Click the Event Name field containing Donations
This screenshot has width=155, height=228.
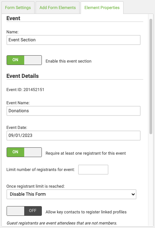click(x=73, y=111)
